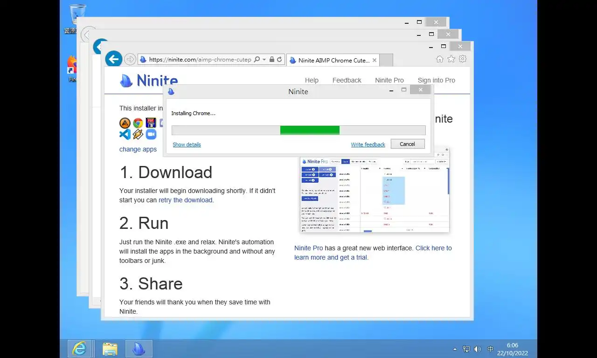Click the Chrome app icon
The image size is (597, 358).
(x=138, y=123)
